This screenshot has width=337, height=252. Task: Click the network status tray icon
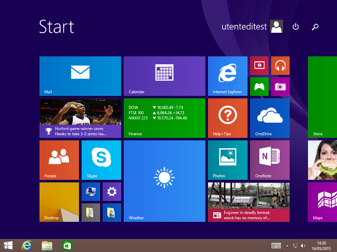(295, 246)
